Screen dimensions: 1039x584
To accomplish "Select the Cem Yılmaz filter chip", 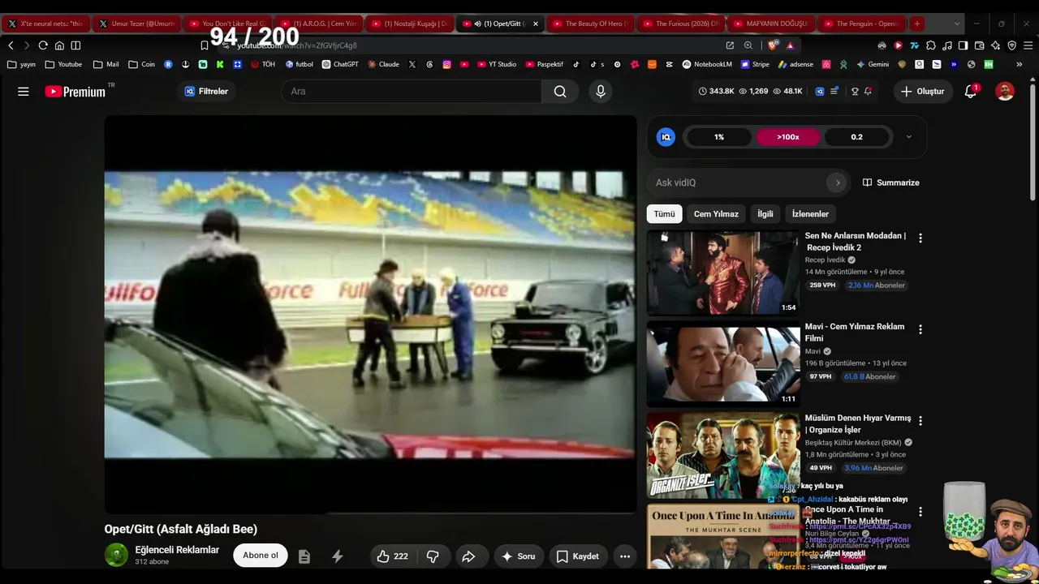I will (716, 214).
